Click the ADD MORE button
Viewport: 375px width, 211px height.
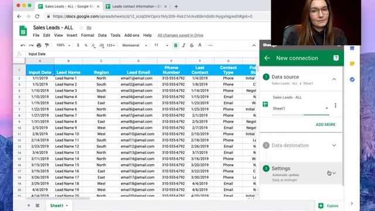[x=326, y=125]
